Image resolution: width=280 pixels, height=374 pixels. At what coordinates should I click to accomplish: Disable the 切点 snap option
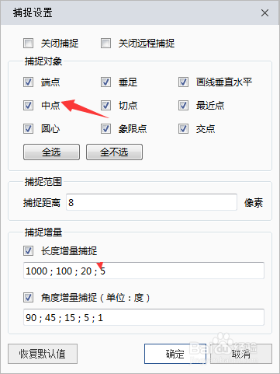pos(105,106)
